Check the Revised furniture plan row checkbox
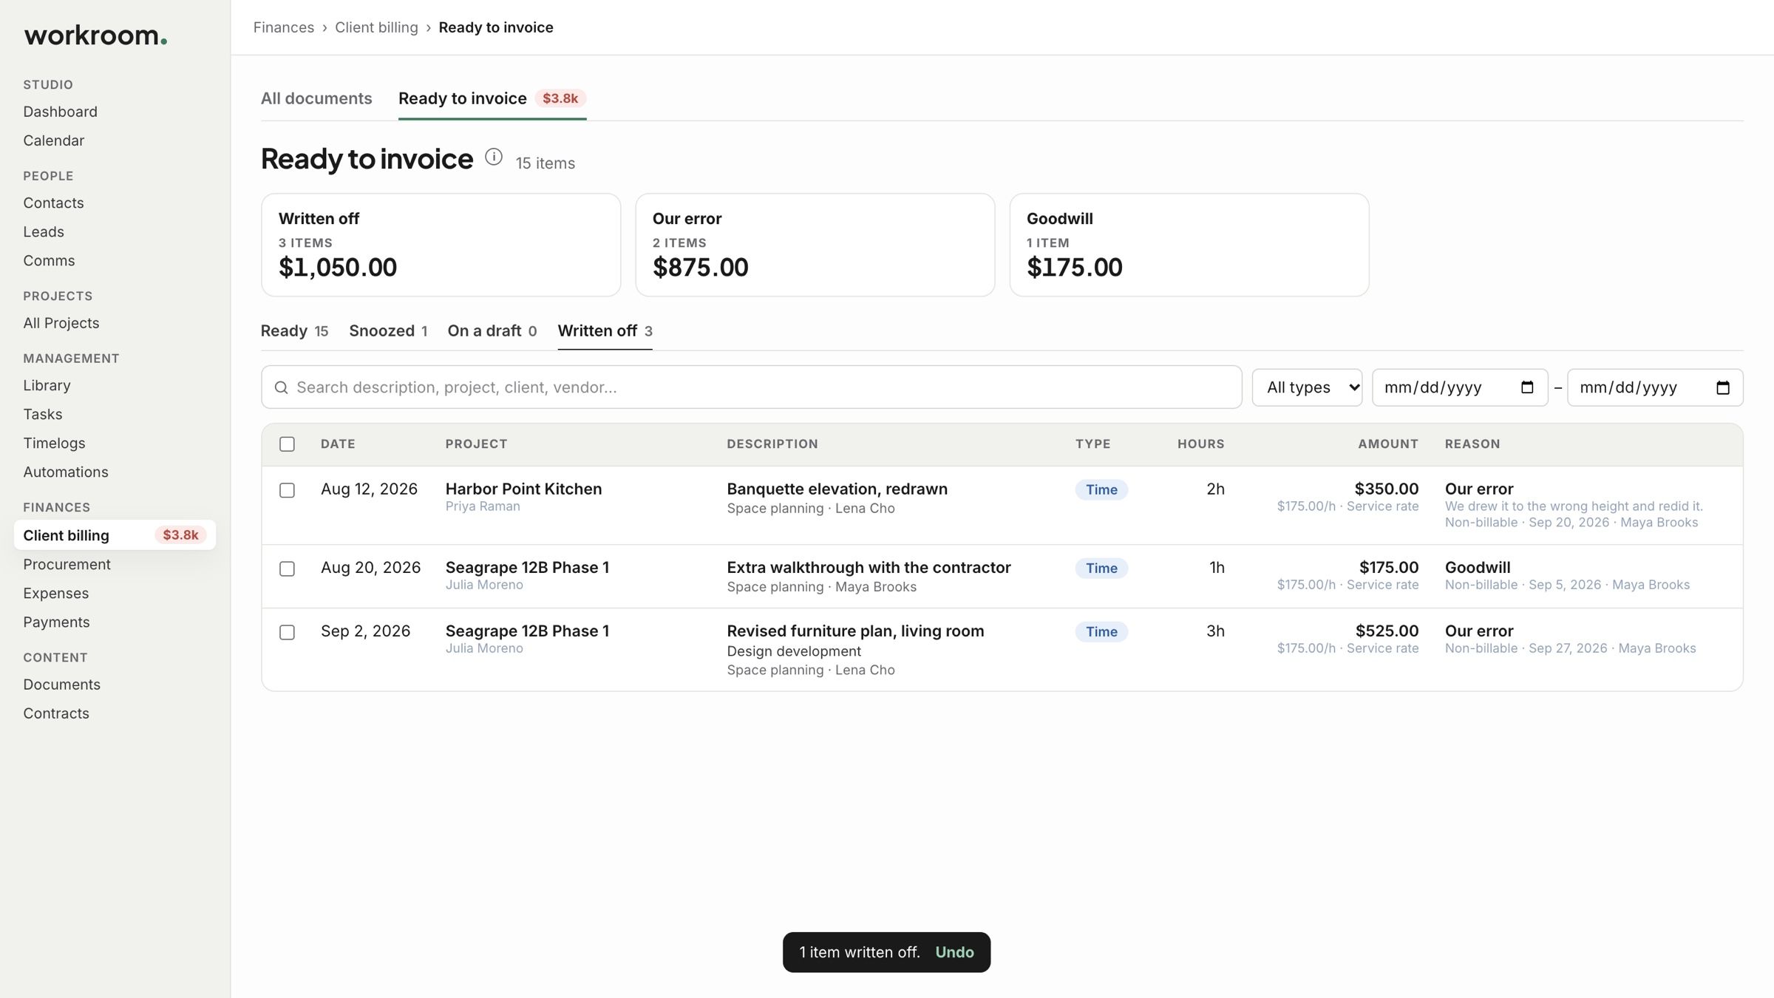This screenshot has width=1774, height=998. coord(287,632)
